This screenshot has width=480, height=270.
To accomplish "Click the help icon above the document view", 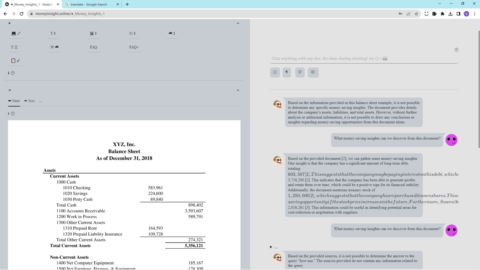I will 13,113.
